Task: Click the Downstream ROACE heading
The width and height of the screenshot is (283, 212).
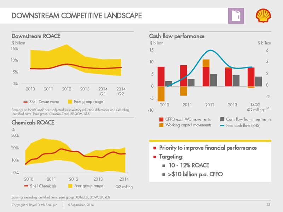Action: (36, 36)
